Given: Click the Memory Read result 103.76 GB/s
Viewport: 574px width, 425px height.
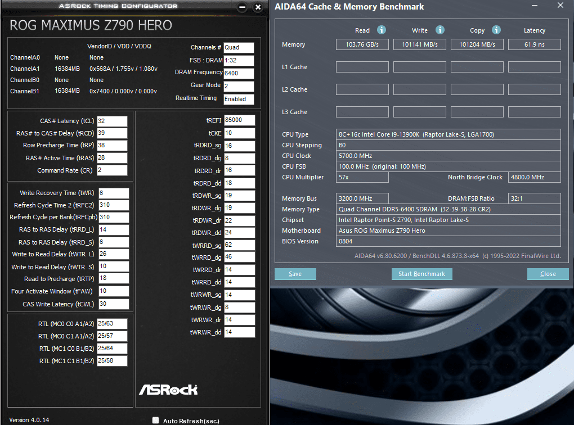Looking at the screenshot, I should tap(362, 44).
